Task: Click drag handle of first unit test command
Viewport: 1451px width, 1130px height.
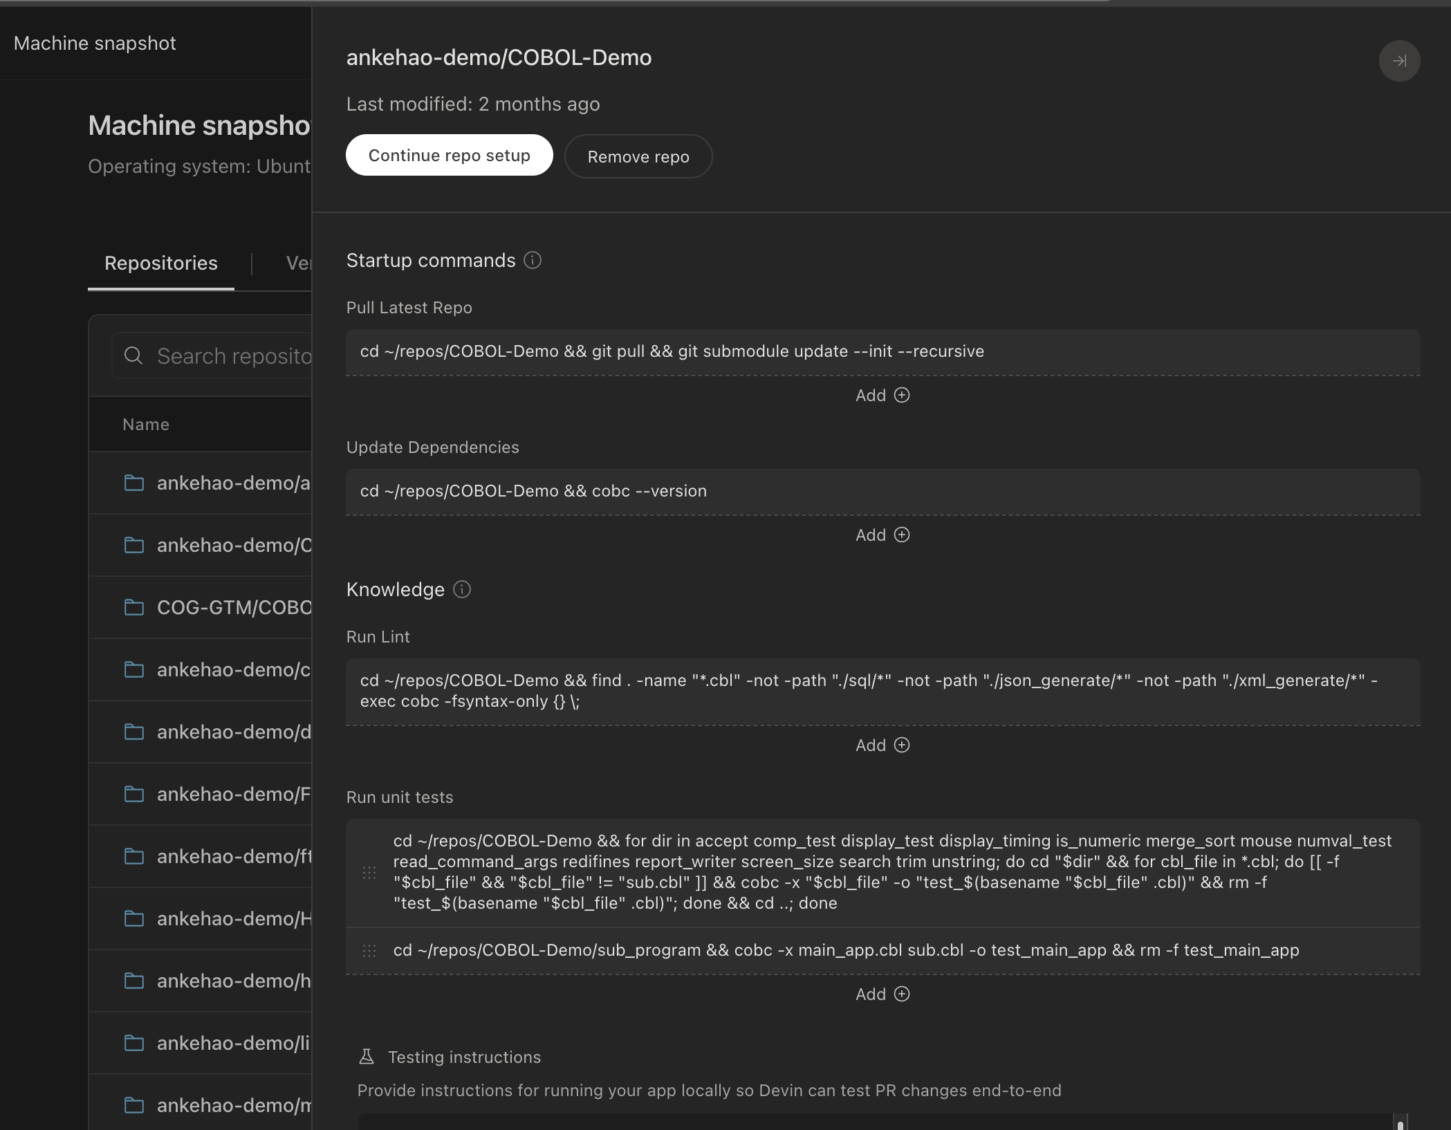Action: coord(369,872)
